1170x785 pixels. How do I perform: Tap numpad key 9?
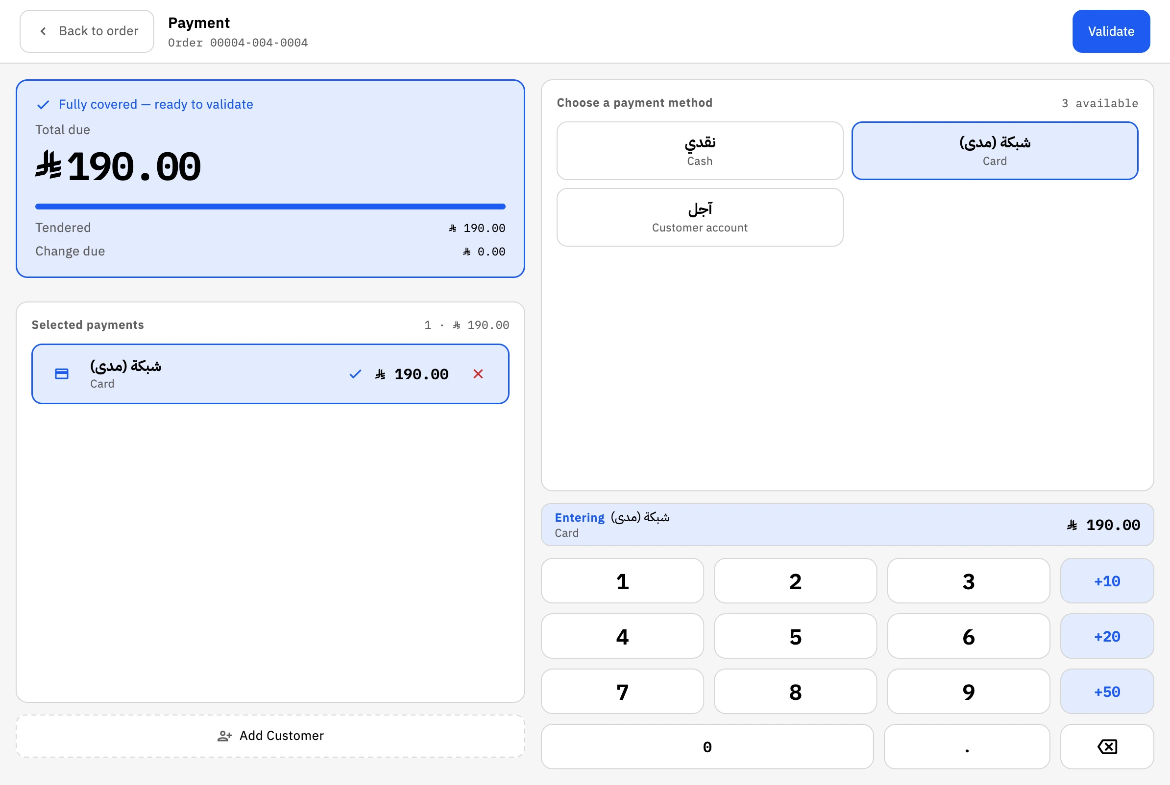coord(968,692)
